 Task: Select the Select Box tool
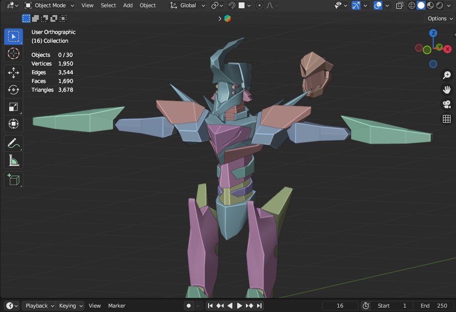pyautogui.click(x=14, y=37)
